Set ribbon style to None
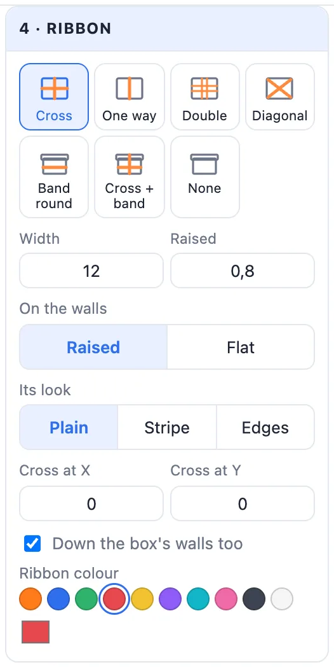 205,177
